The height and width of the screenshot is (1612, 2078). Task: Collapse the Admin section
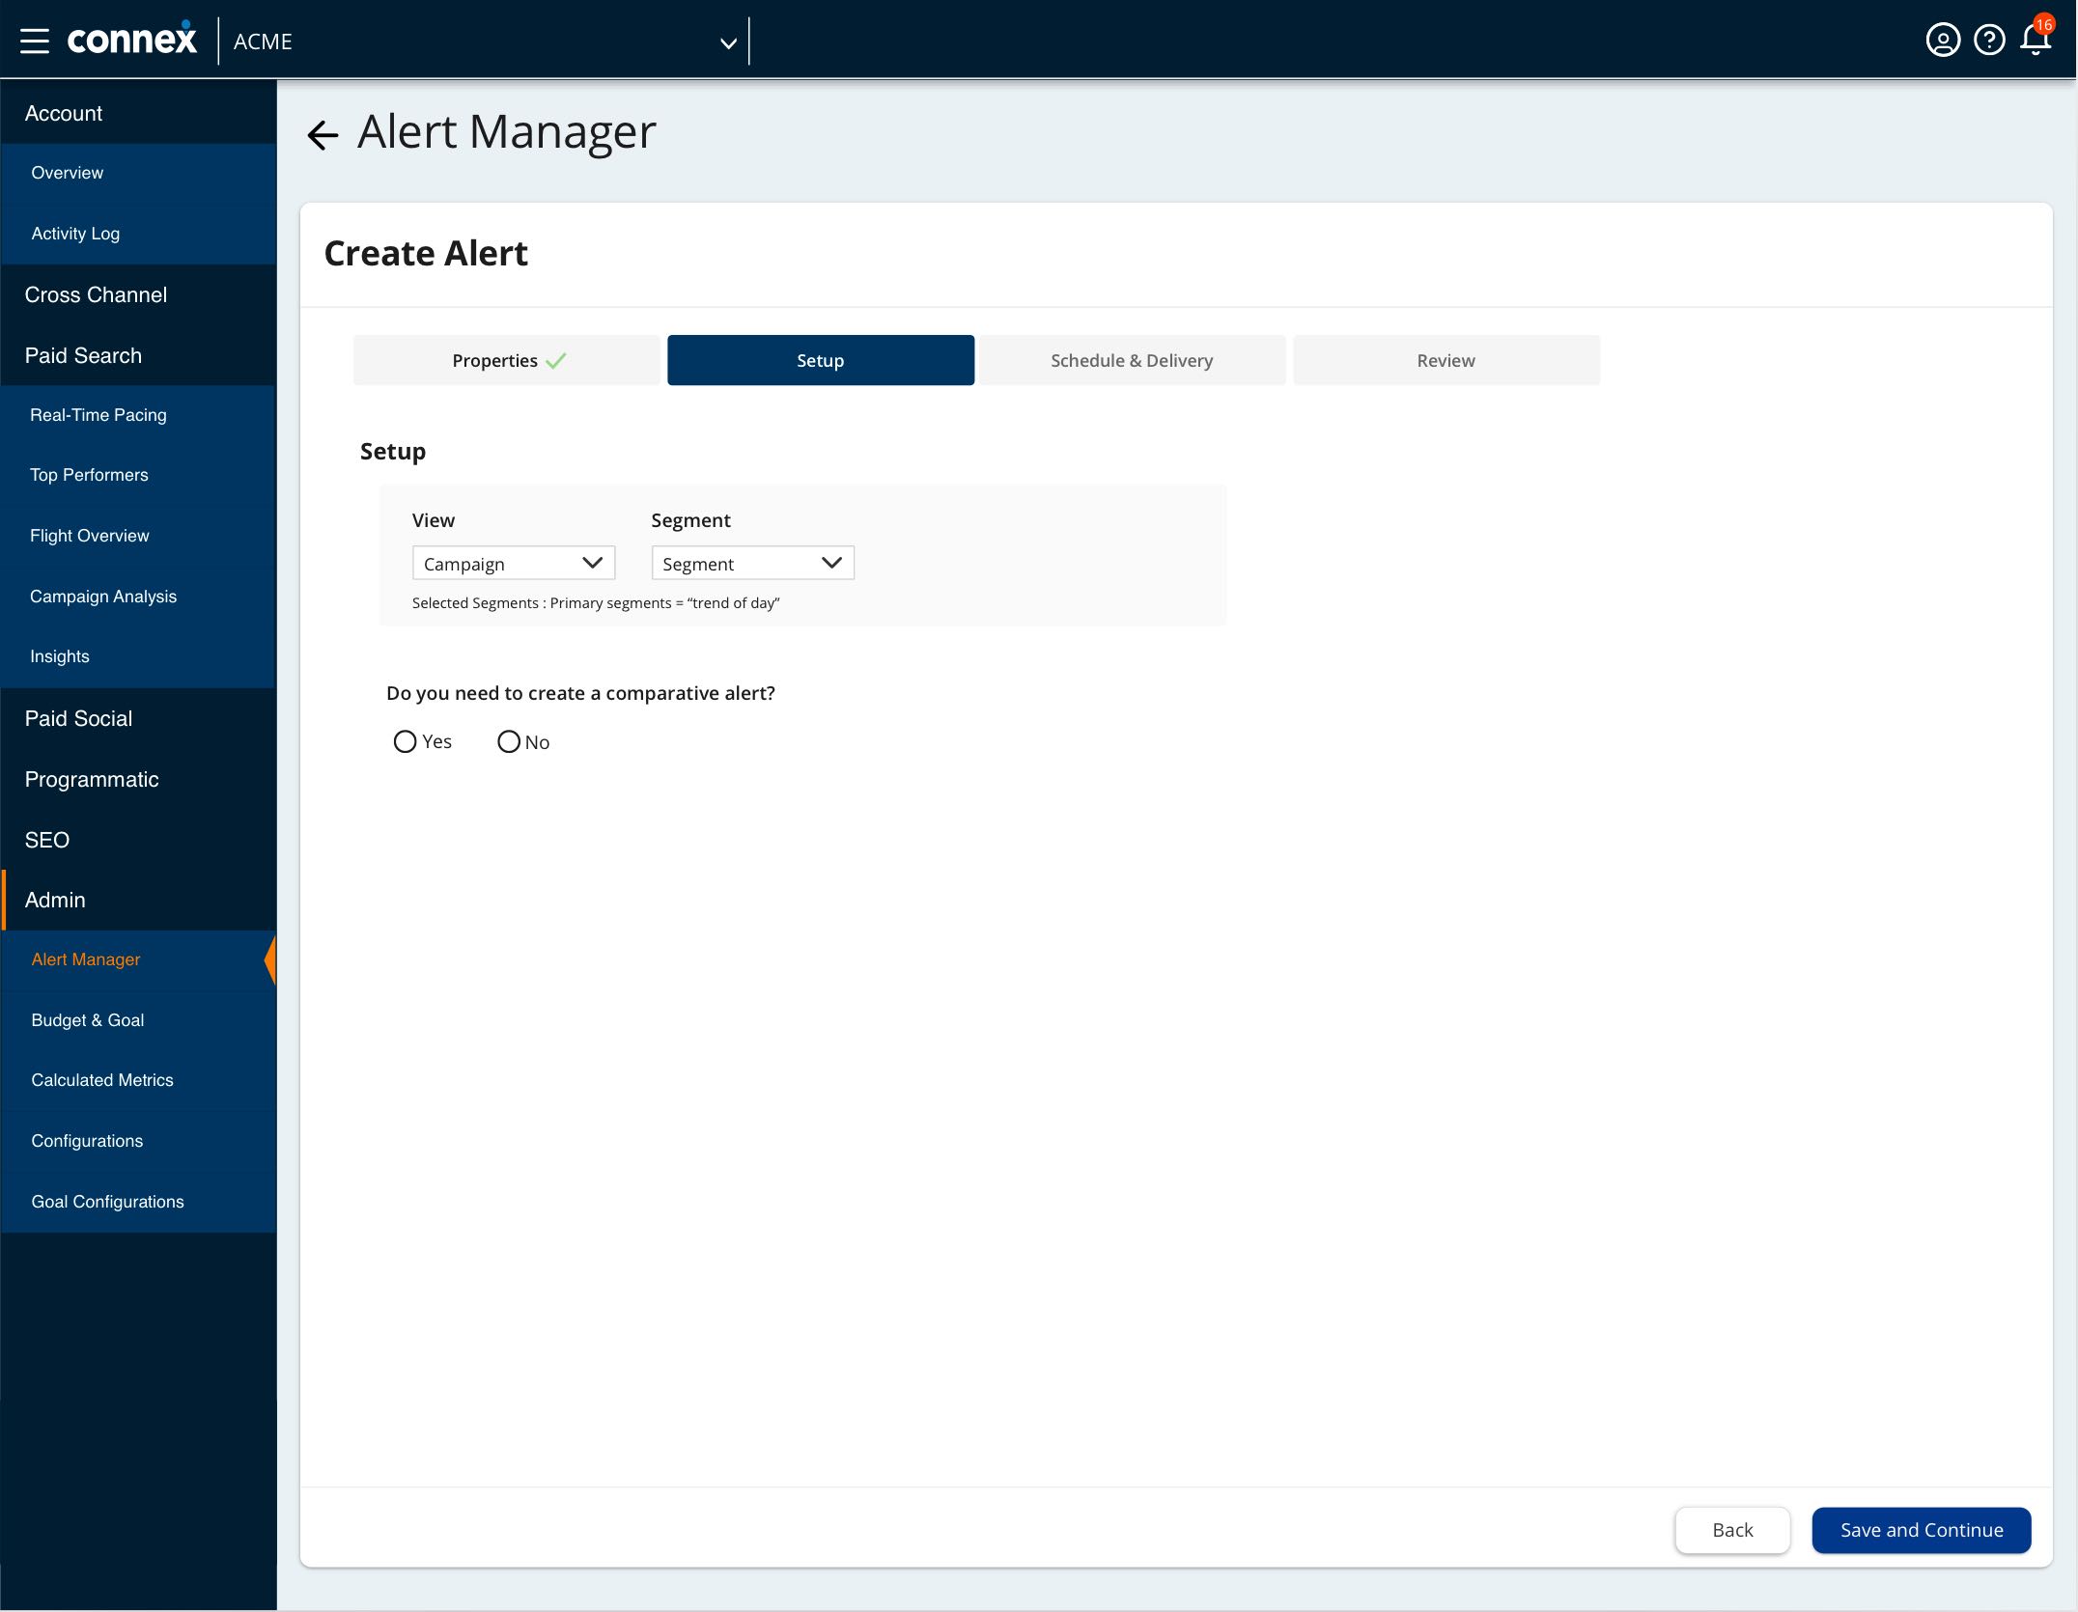[x=139, y=900]
